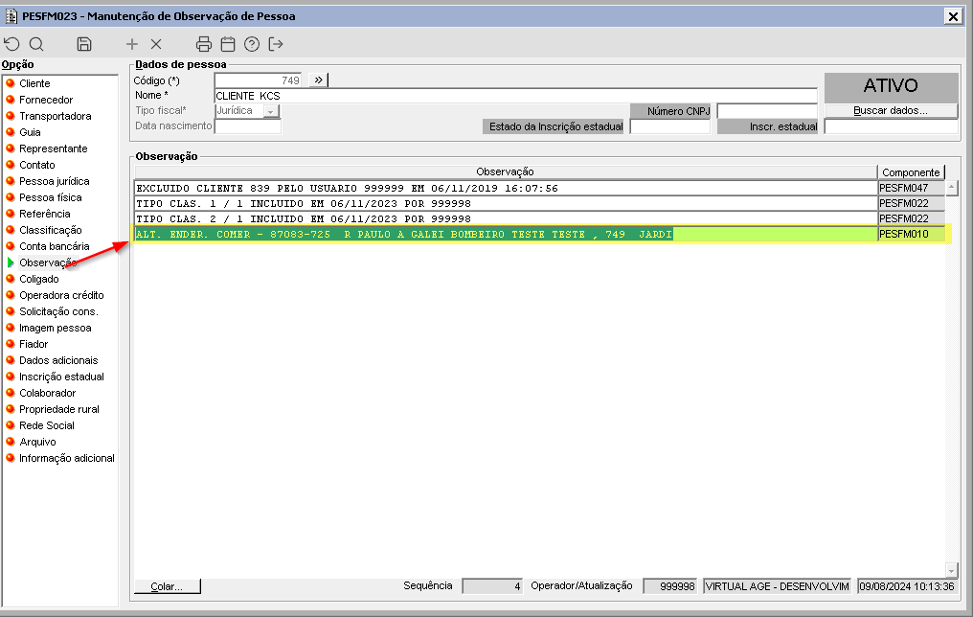Select TIPO CLAS. 1 / 1 observation row
The height and width of the screenshot is (617, 973).
pos(506,204)
